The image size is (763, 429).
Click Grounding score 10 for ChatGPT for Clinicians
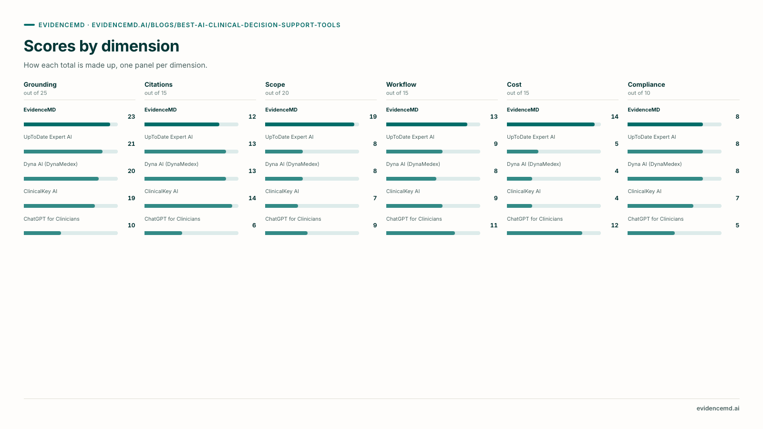coord(131,225)
